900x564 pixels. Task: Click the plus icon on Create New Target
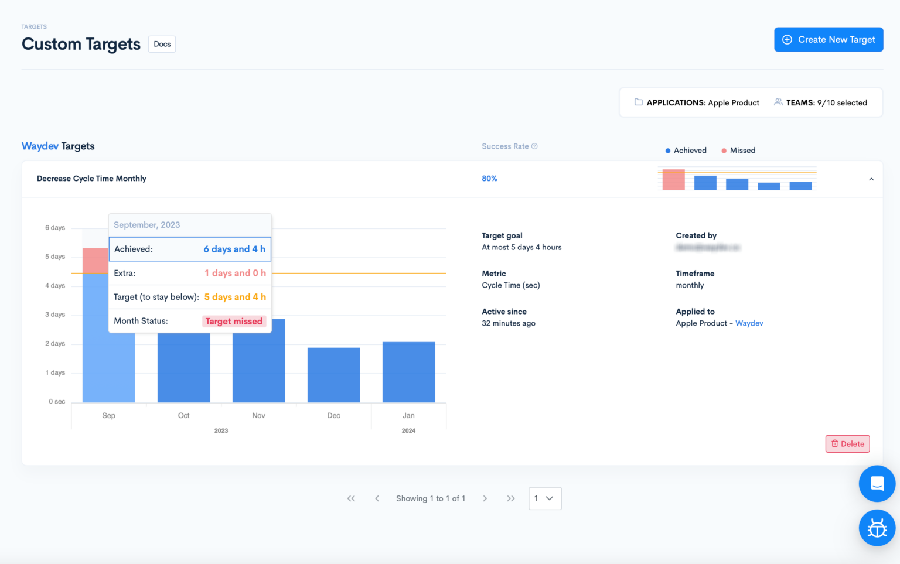pos(787,39)
